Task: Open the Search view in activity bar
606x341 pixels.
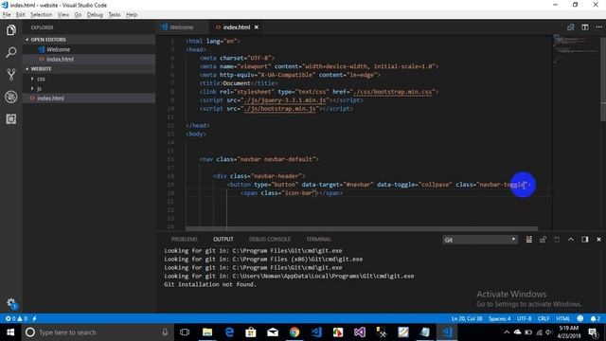Action: [x=11, y=52]
